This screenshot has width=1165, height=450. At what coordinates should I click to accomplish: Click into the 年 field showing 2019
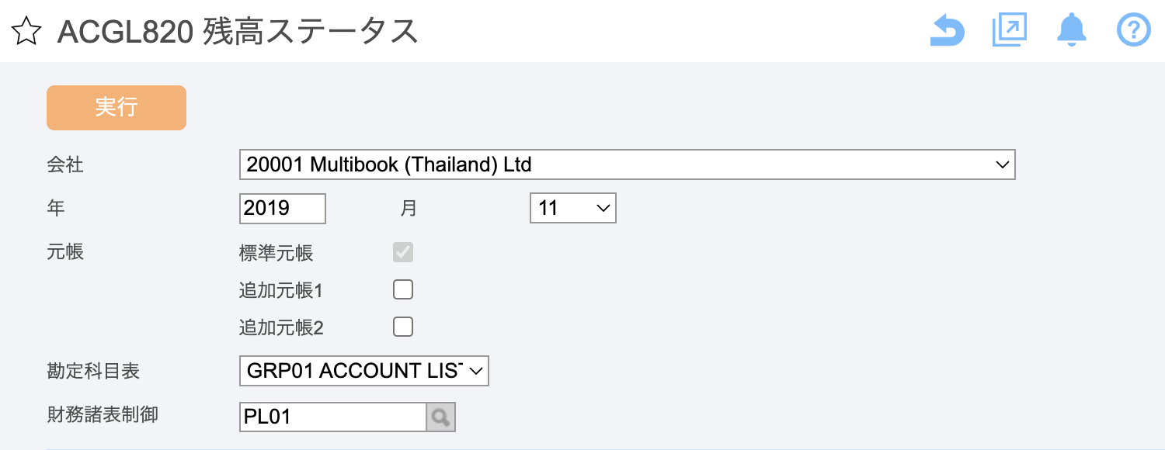click(x=282, y=208)
